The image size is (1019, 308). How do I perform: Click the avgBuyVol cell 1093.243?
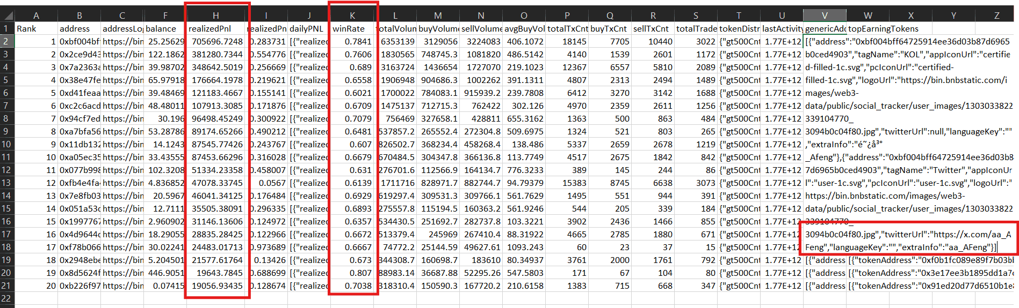click(524, 247)
